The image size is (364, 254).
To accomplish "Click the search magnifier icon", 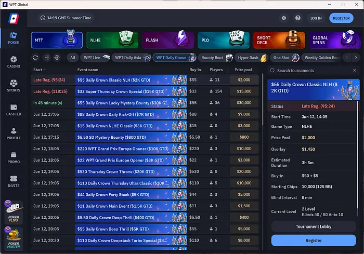I will click(272, 70).
